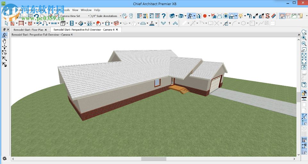Select the Mouse-Orbit Camera tool at left
308x164 pixels.
[4, 35]
